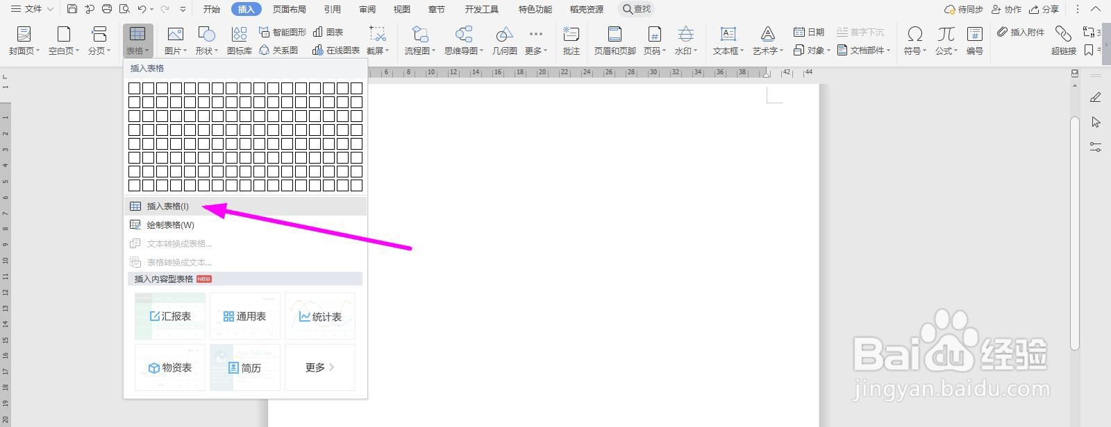Insert a Chart (图表)
1111x427 pixels.
[x=328, y=32]
